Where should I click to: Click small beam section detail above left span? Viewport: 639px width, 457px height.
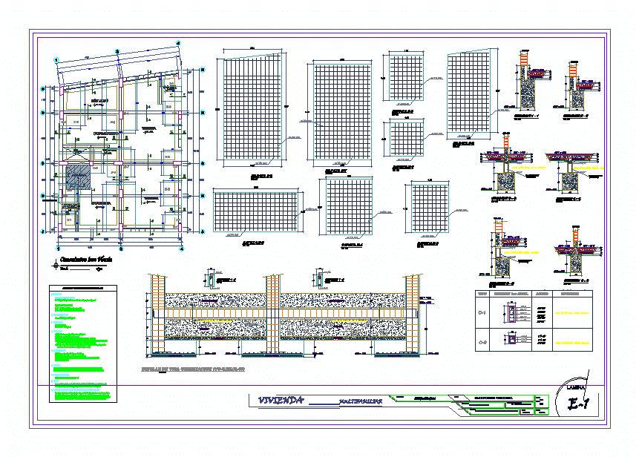click(211, 280)
